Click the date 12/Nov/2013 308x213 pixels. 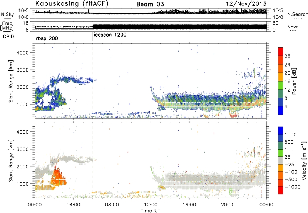click(x=246, y=4)
